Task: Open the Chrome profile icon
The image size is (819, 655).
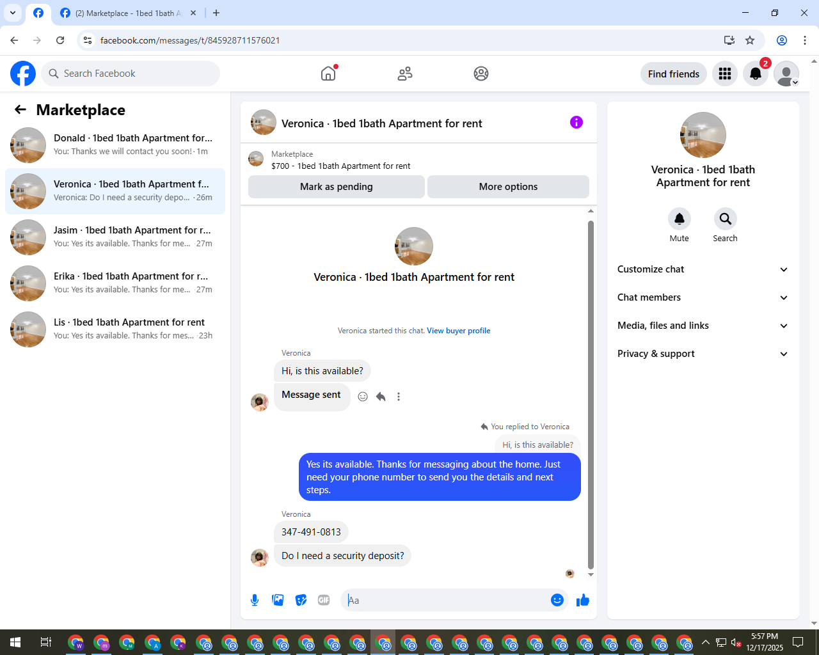Action: coord(782,40)
